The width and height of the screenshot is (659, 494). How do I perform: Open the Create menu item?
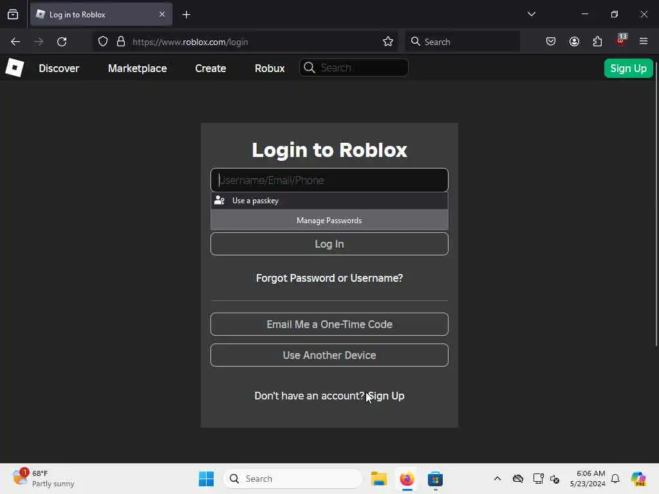tap(210, 68)
